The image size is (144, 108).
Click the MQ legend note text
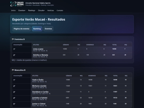30,60
